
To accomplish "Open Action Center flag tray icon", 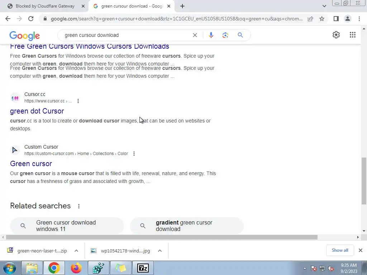I will 314,269.
